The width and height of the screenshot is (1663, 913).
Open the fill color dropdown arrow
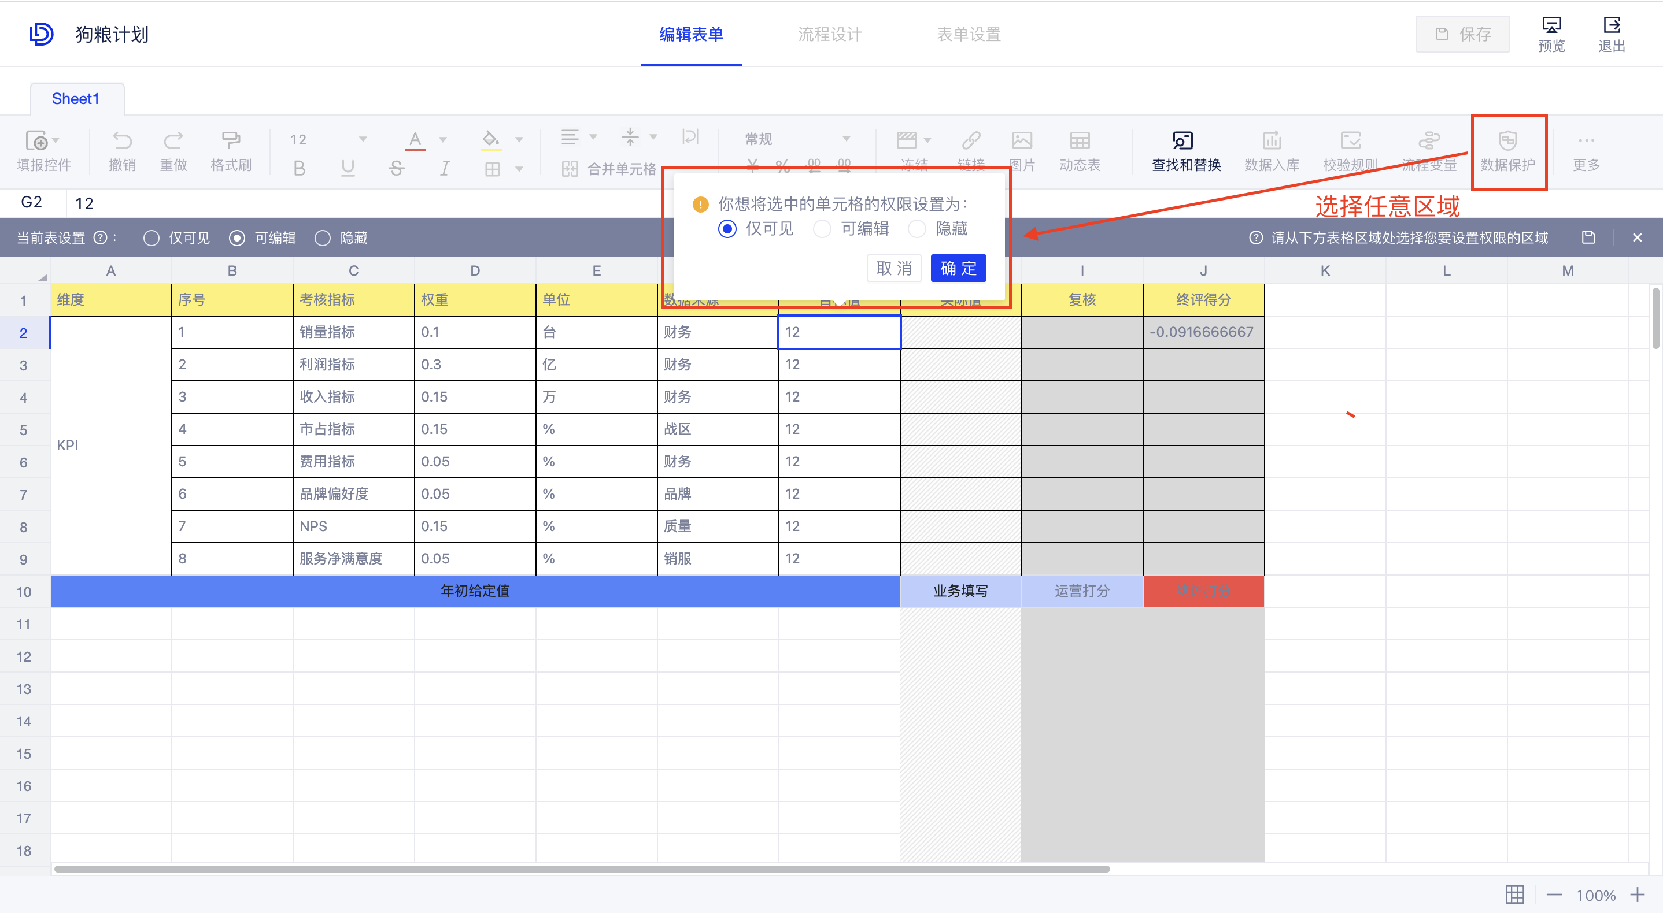click(x=519, y=138)
